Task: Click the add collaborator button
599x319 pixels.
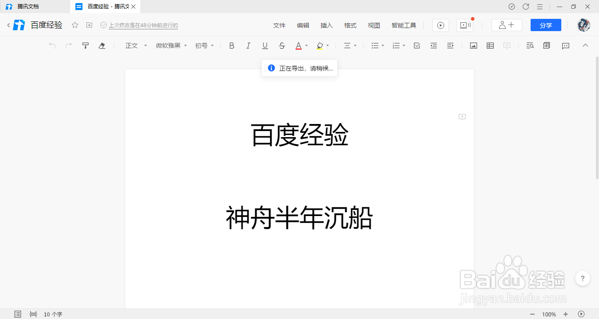Action: pyautogui.click(x=507, y=25)
